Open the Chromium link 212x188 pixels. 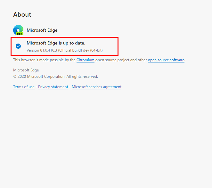86,60
